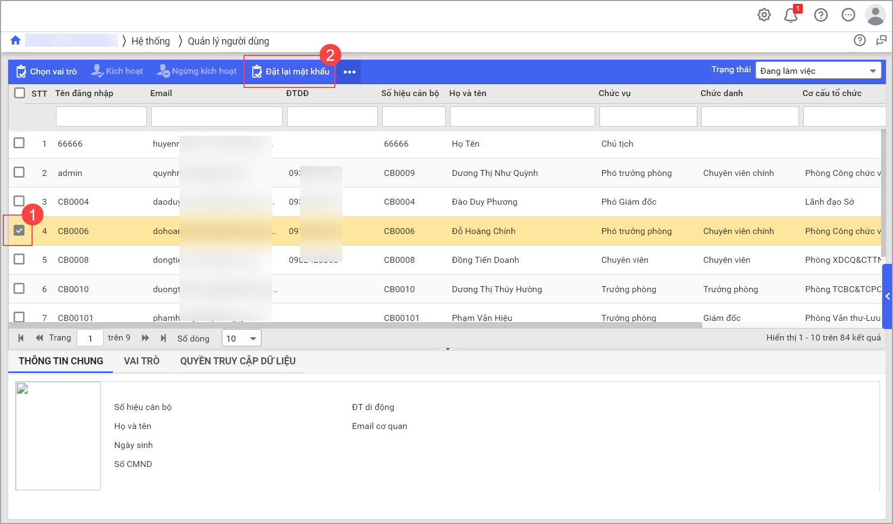Open the Trạng thái status dropdown
The image size is (893, 524).
[x=817, y=71]
